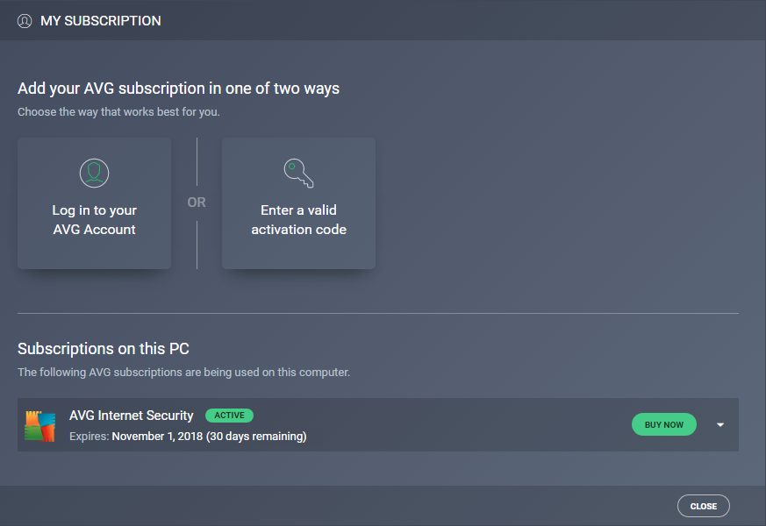Click the AVG logo in subscription row

tap(40, 425)
